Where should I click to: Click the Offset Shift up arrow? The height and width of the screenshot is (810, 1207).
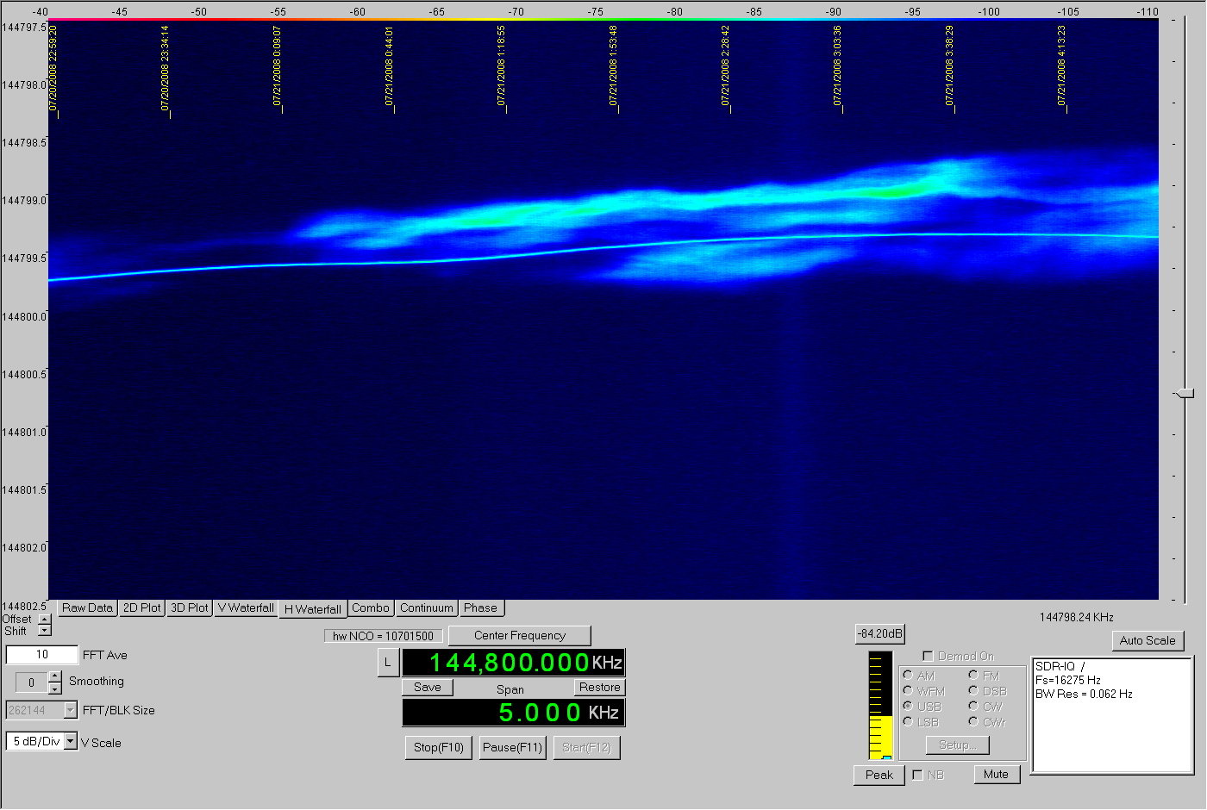pyautogui.click(x=45, y=620)
